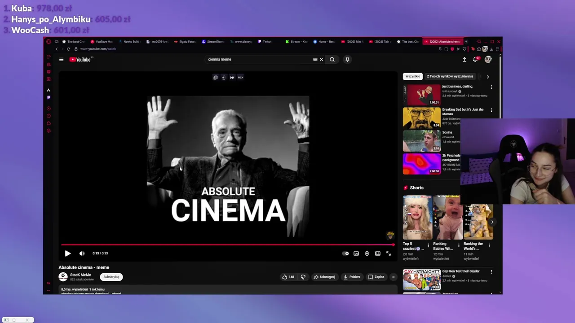Screen dimensions: 575x323
Task: Select the Wszystkie filter chip
Action: pyautogui.click(x=412, y=76)
